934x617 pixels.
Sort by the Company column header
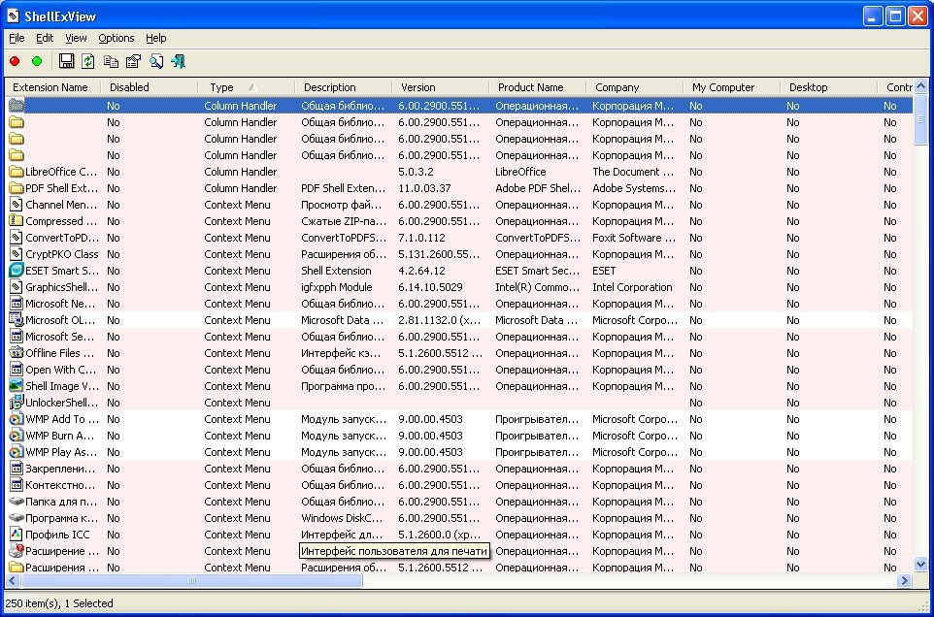point(634,87)
